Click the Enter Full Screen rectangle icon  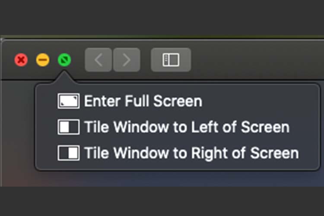pyautogui.click(x=69, y=101)
